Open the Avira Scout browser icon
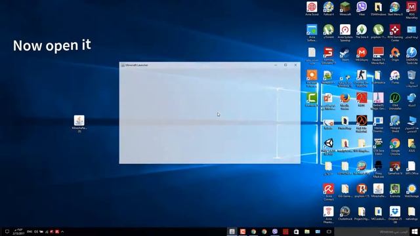This screenshot has height=236, width=420. coord(312,9)
